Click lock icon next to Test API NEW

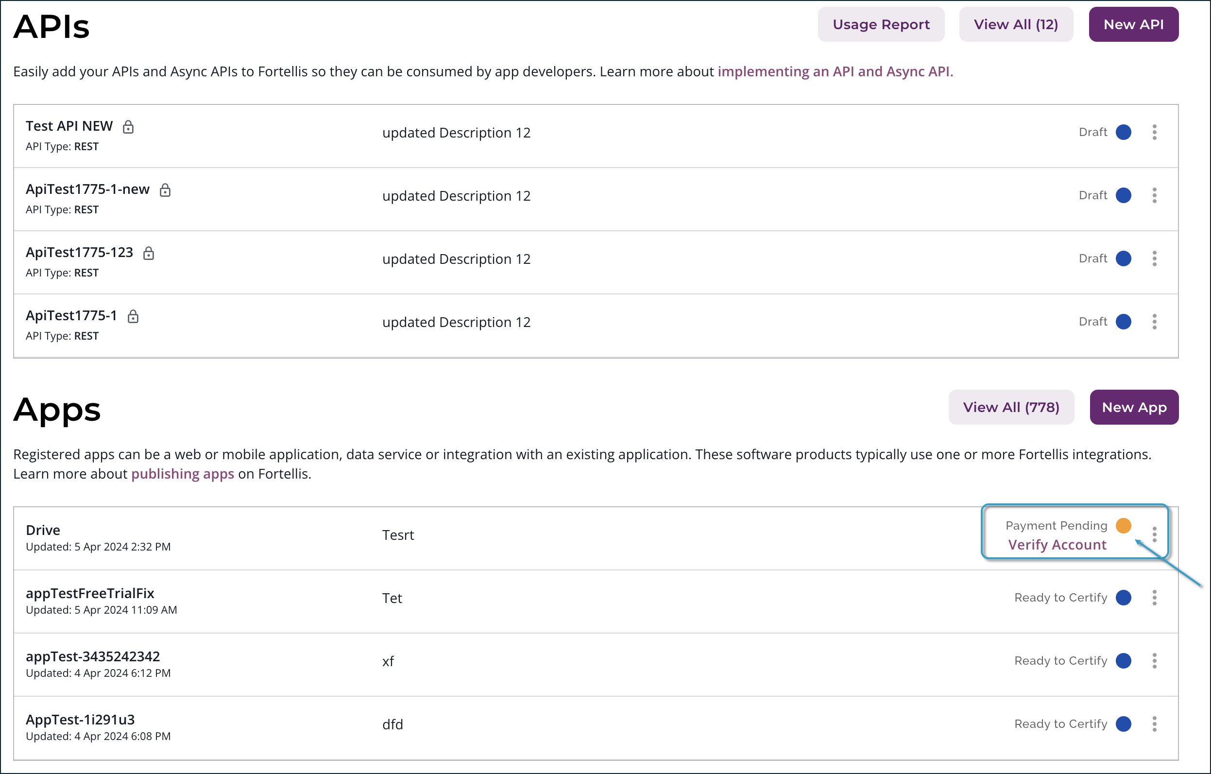(x=128, y=127)
